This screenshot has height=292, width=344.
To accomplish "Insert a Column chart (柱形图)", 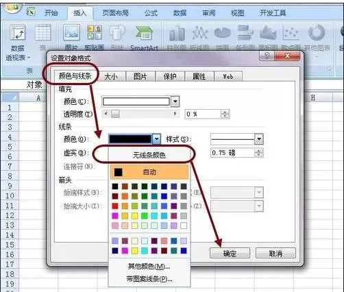I will [x=177, y=34].
